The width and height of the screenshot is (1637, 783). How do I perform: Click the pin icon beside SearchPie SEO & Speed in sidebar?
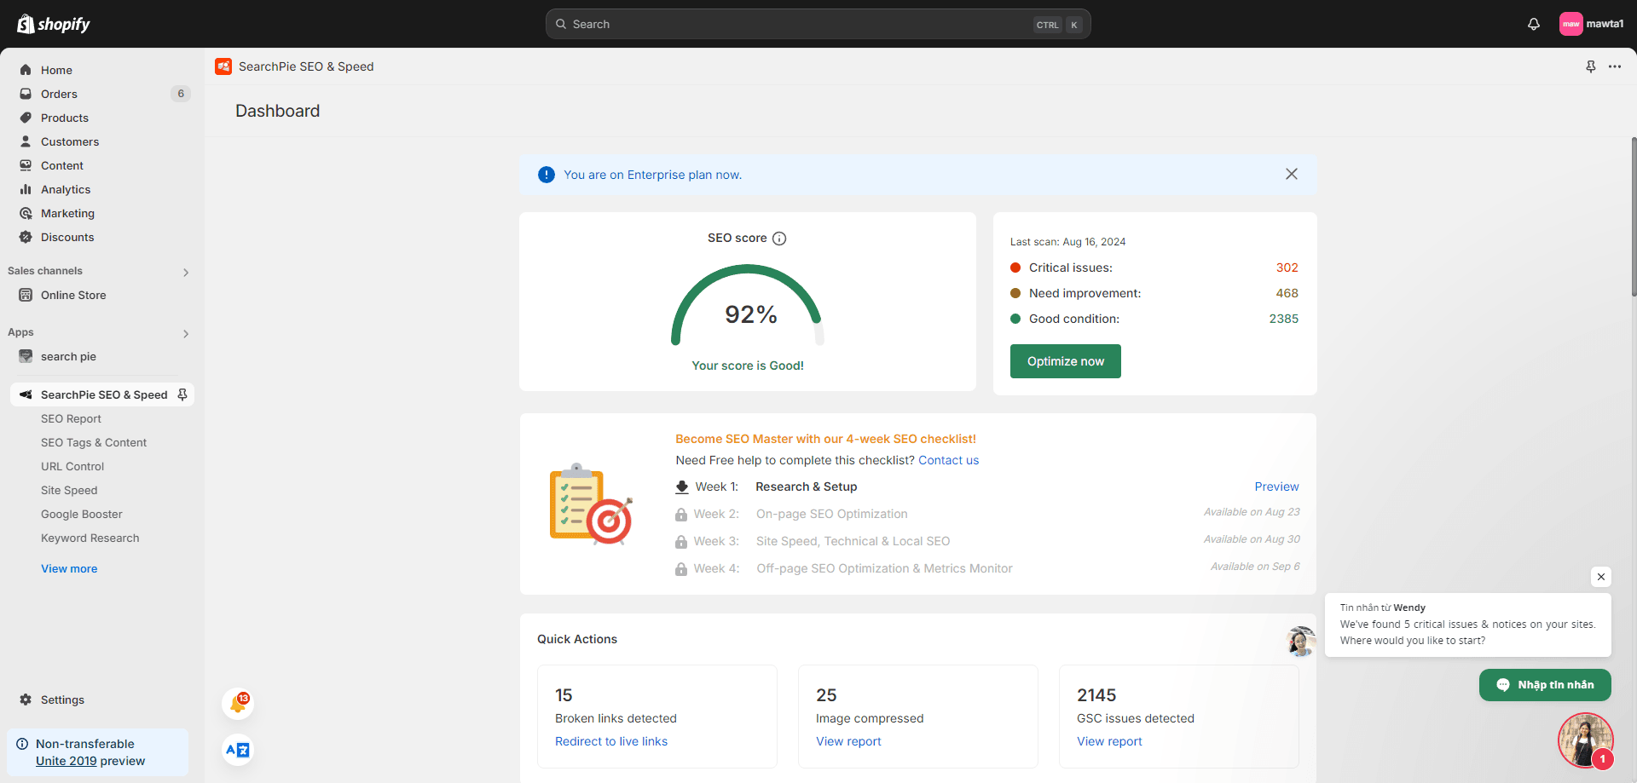pyautogui.click(x=182, y=394)
